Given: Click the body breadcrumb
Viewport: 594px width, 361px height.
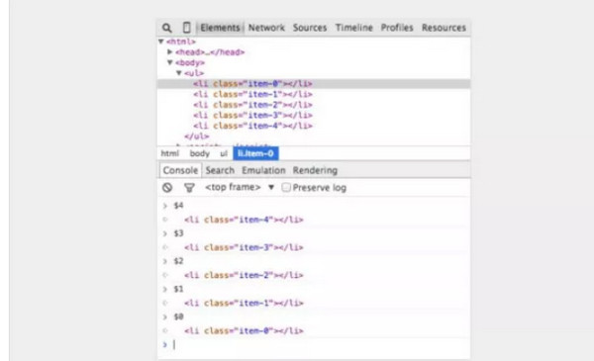Looking at the screenshot, I should pos(199,153).
